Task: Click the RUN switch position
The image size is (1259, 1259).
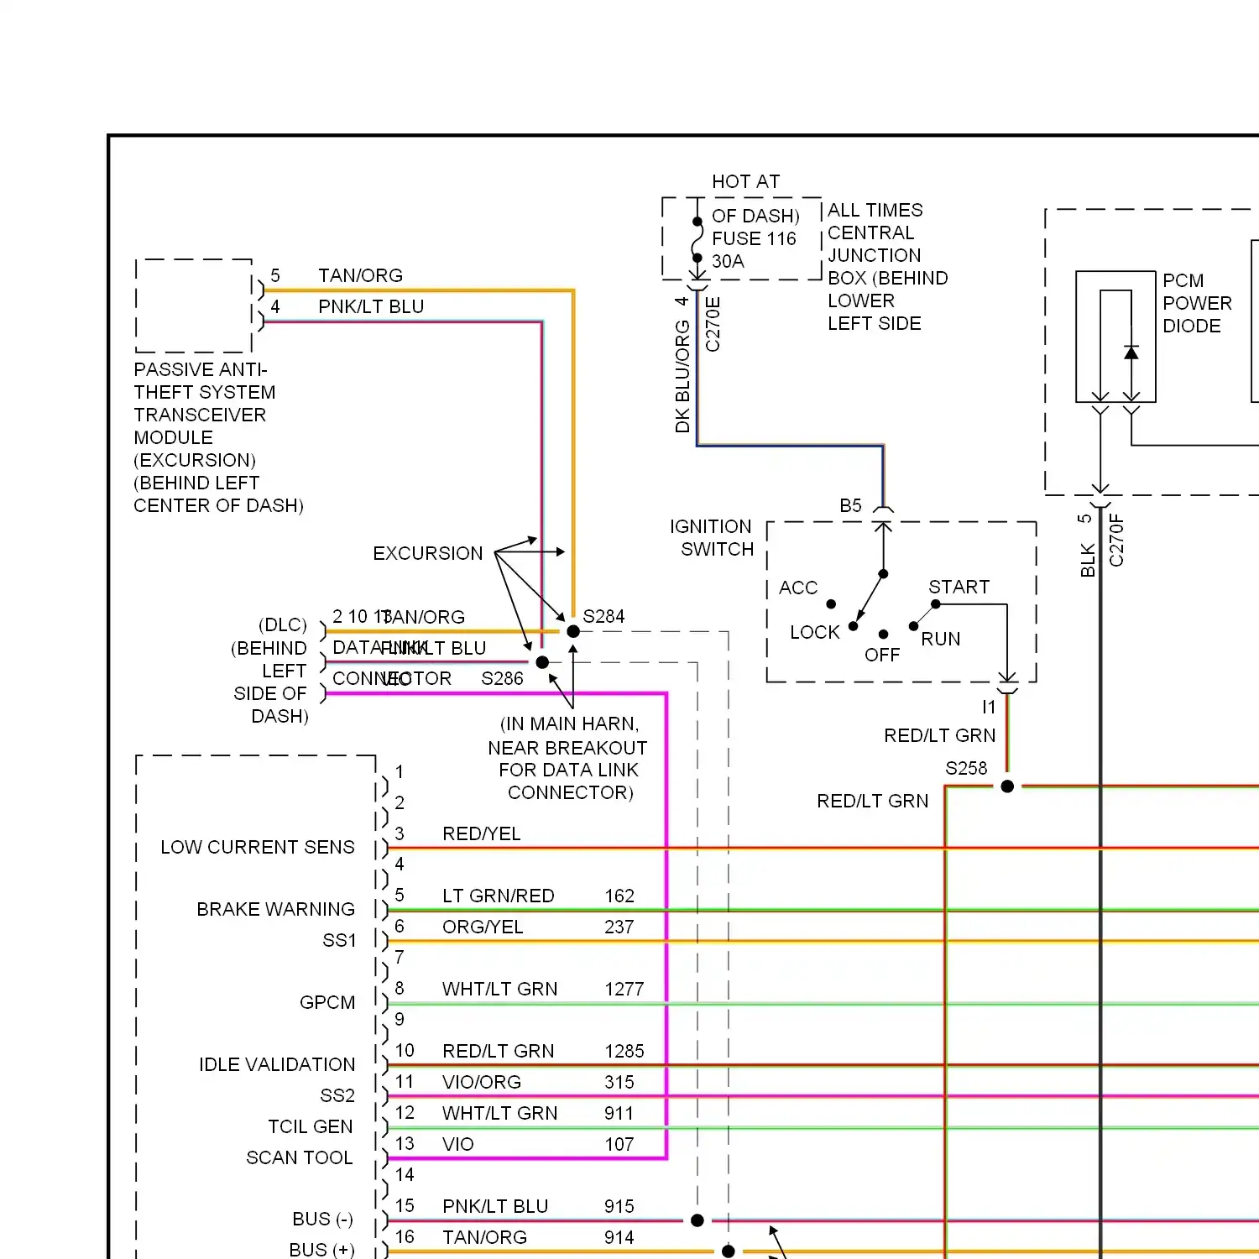Action: (x=941, y=640)
